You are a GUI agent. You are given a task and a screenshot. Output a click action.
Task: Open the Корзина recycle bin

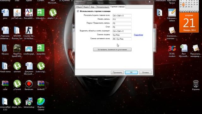pyautogui.click(x=196, y=84)
